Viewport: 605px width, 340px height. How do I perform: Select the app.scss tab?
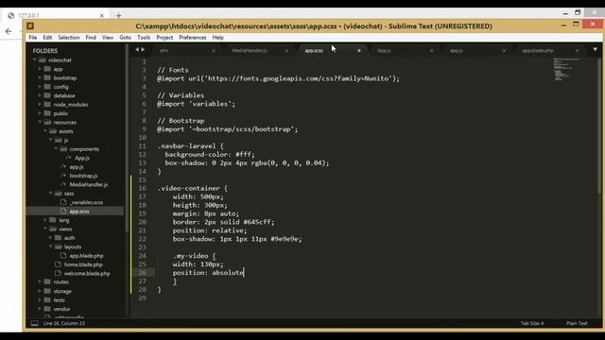(x=314, y=50)
